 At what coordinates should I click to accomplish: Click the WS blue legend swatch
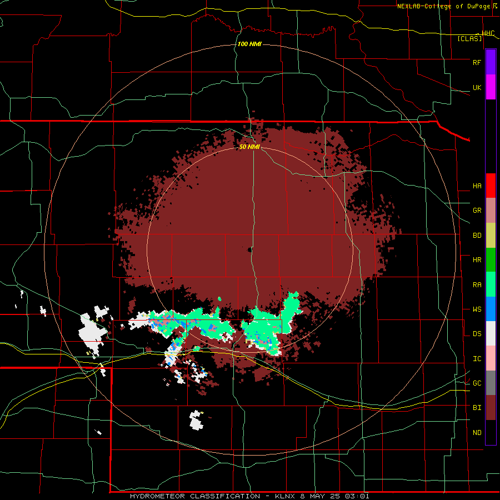(491, 309)
